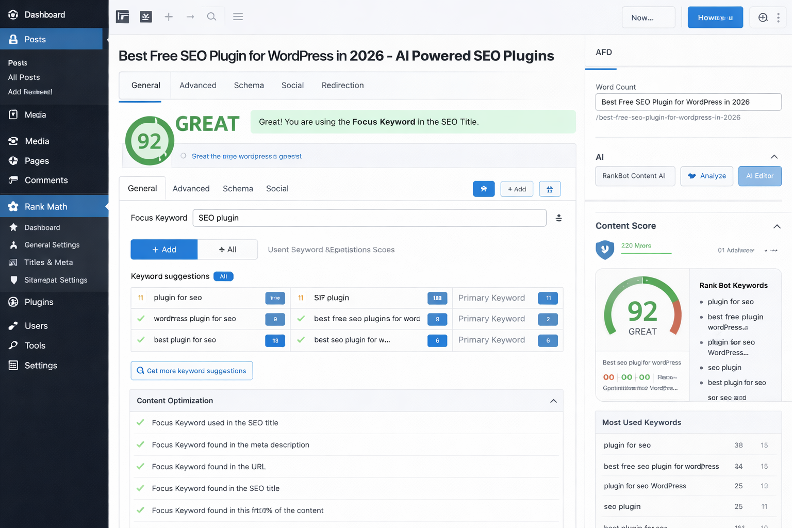Collapse the Rank Math sidebar menu arrow
The width and height of the screenshot is (792, 528).
coord(106,206)
